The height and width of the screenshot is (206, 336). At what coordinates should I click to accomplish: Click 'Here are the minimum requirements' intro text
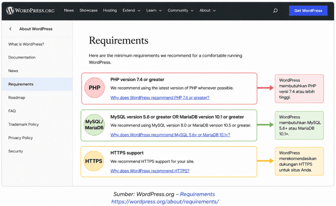[166, 59]
